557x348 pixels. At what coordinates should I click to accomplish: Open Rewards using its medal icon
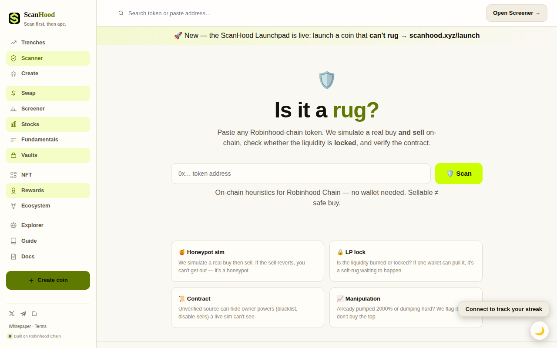(x=13, y=191)
